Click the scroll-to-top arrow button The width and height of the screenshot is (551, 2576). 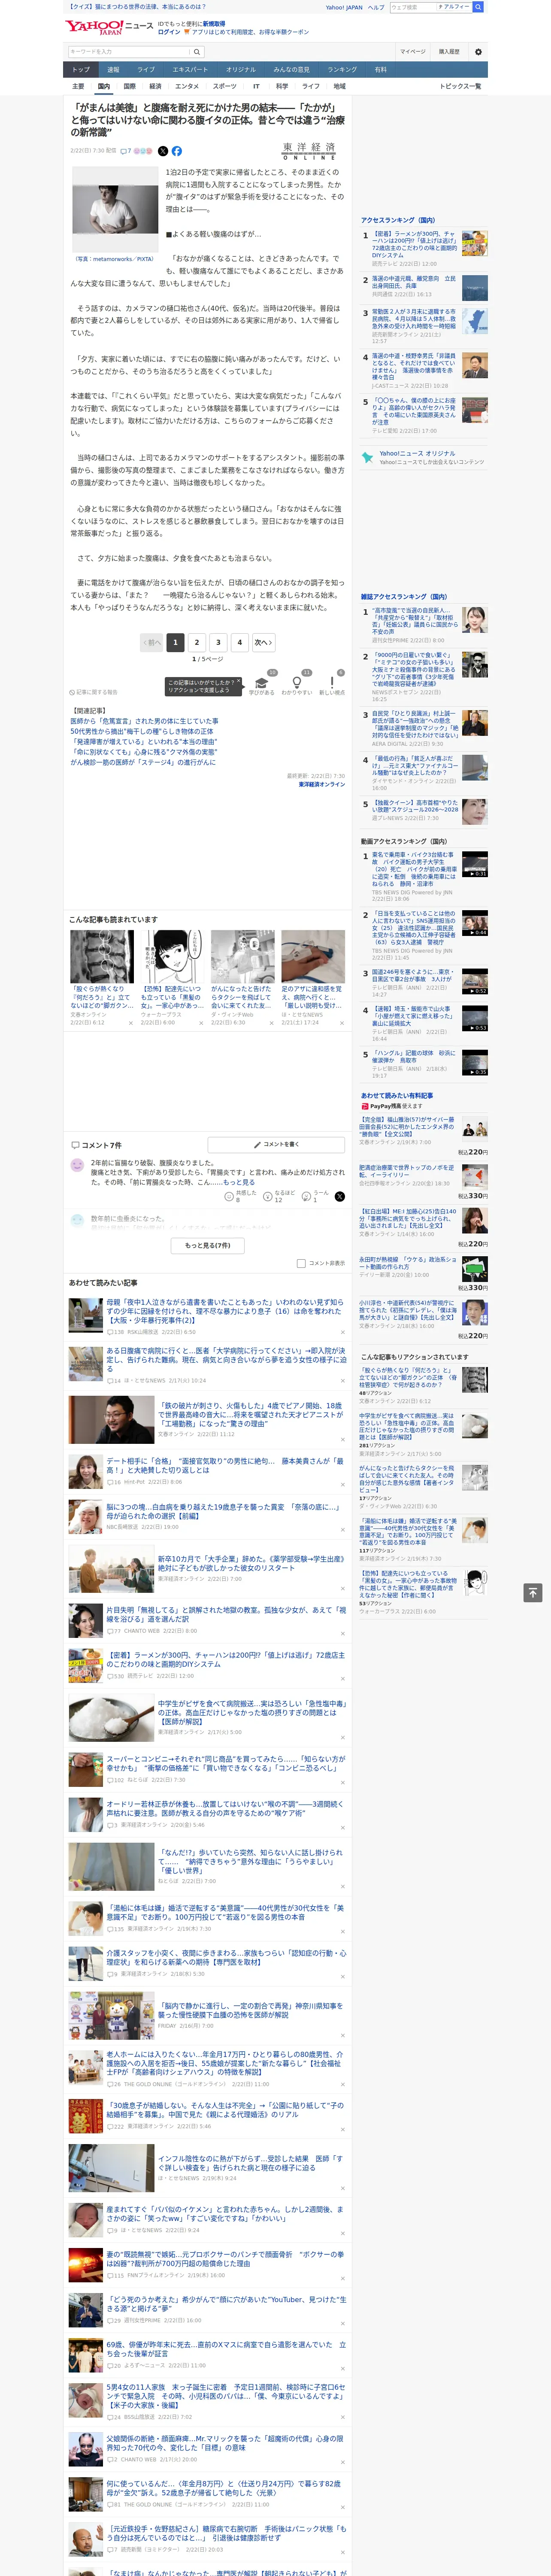click(533, 1592)
